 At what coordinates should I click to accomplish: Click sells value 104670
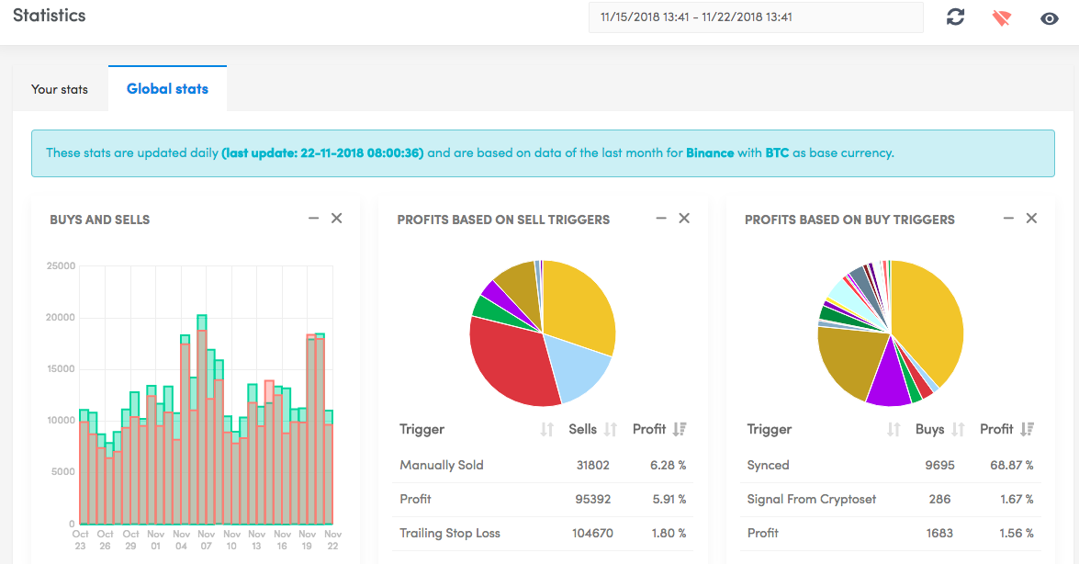point(592,533)
